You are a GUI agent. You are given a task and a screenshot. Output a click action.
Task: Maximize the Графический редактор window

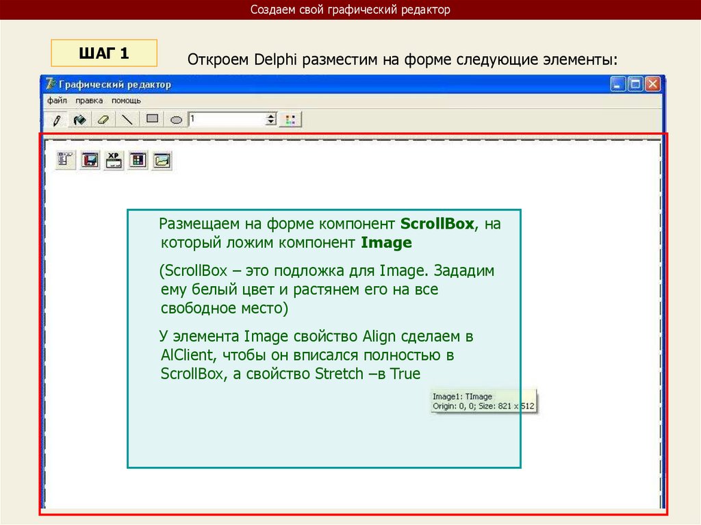635,84
